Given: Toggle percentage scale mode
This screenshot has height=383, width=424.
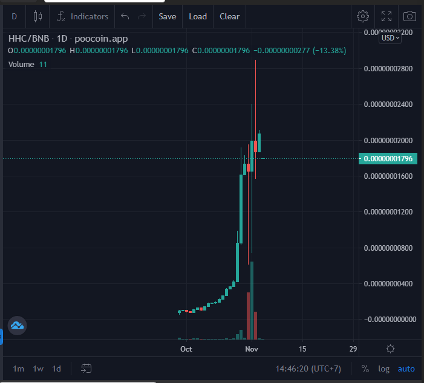Looking at the screenshot, I should (x=365, y=369).
